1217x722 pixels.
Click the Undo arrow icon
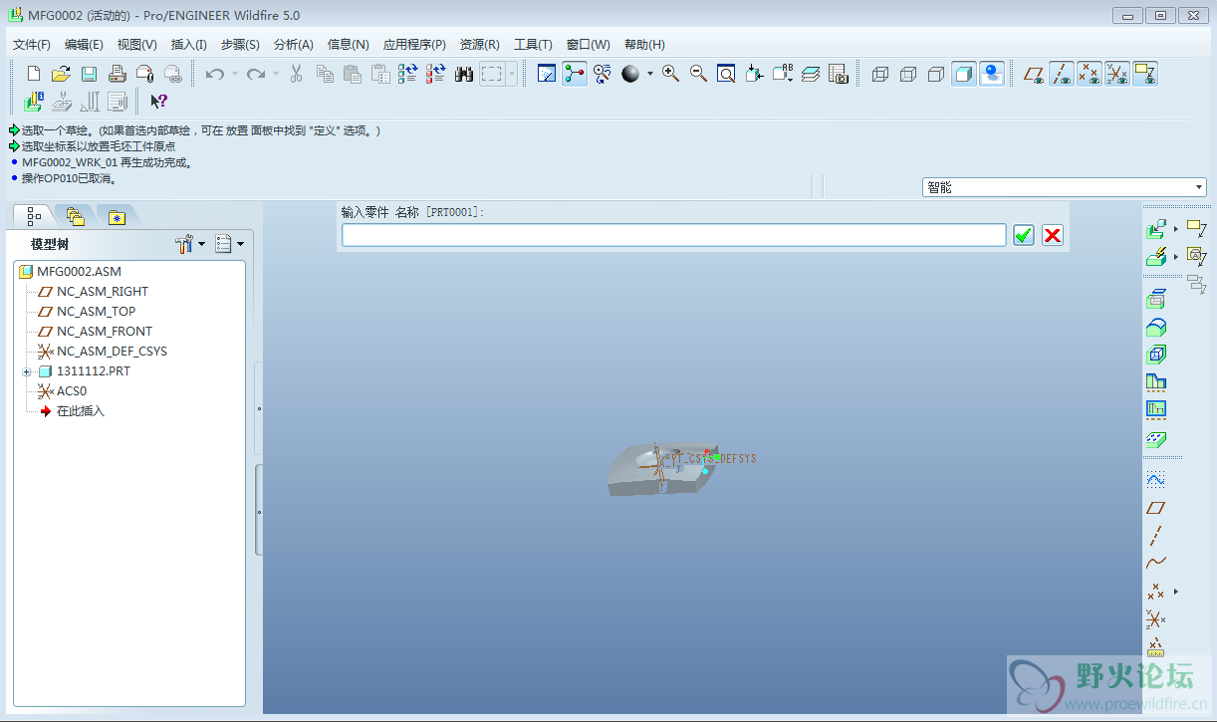215,74
